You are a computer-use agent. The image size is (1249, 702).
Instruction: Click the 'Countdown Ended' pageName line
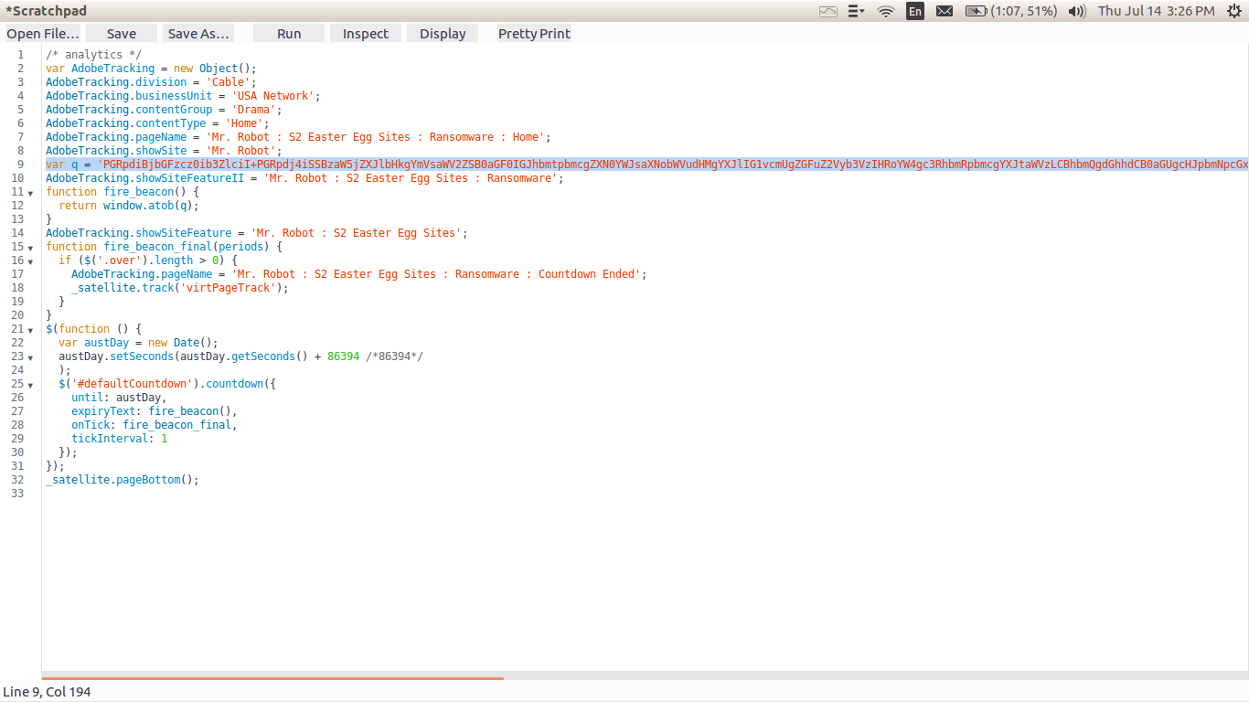click(x=359, y=274)
